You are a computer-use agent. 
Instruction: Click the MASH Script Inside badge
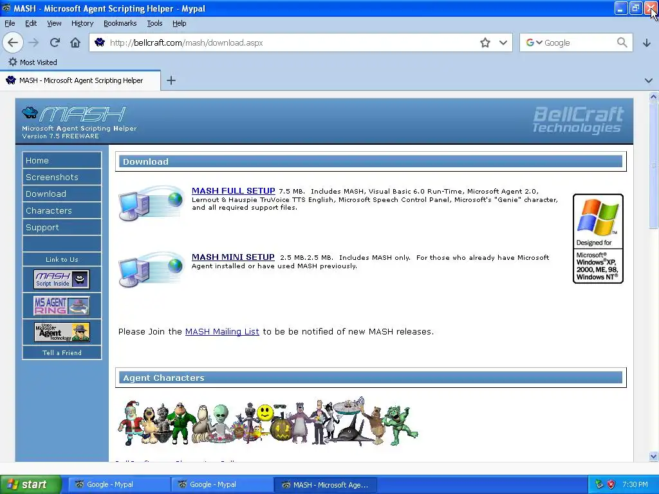tap(62, 279)
